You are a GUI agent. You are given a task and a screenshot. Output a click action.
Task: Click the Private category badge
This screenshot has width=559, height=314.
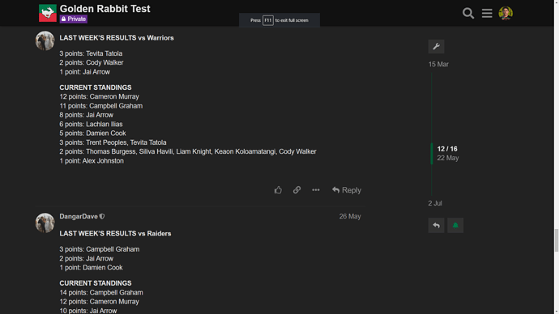(74, 19)
